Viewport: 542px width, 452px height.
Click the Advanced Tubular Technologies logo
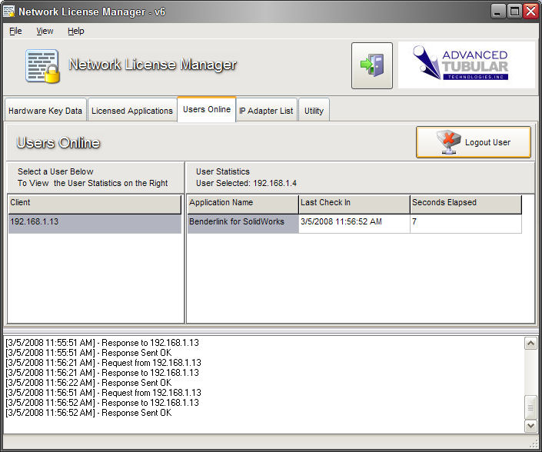[466, 65]
